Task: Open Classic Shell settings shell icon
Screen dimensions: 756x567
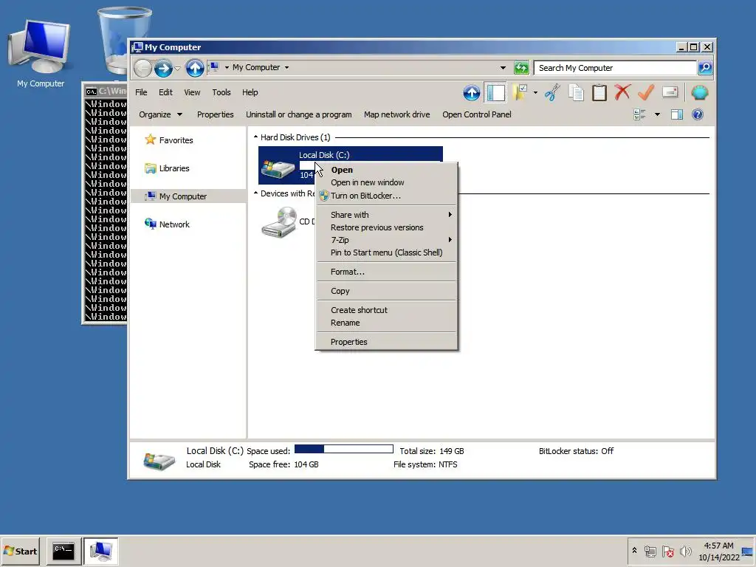Action: (x=700, y=92)
